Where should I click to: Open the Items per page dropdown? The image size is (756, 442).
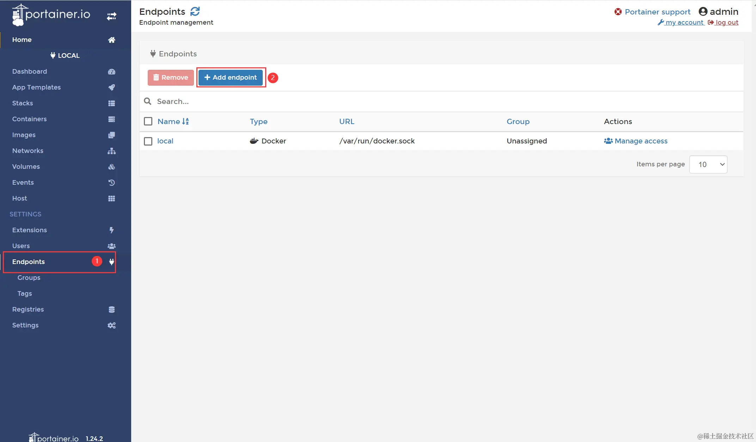point(708,165)
